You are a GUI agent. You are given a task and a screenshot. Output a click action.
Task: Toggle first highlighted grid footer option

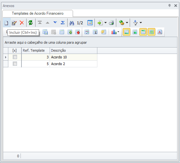[x=127, y=32]
